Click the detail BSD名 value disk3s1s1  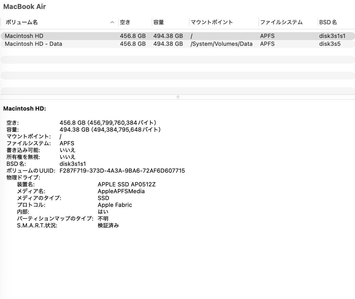point(73,164)
